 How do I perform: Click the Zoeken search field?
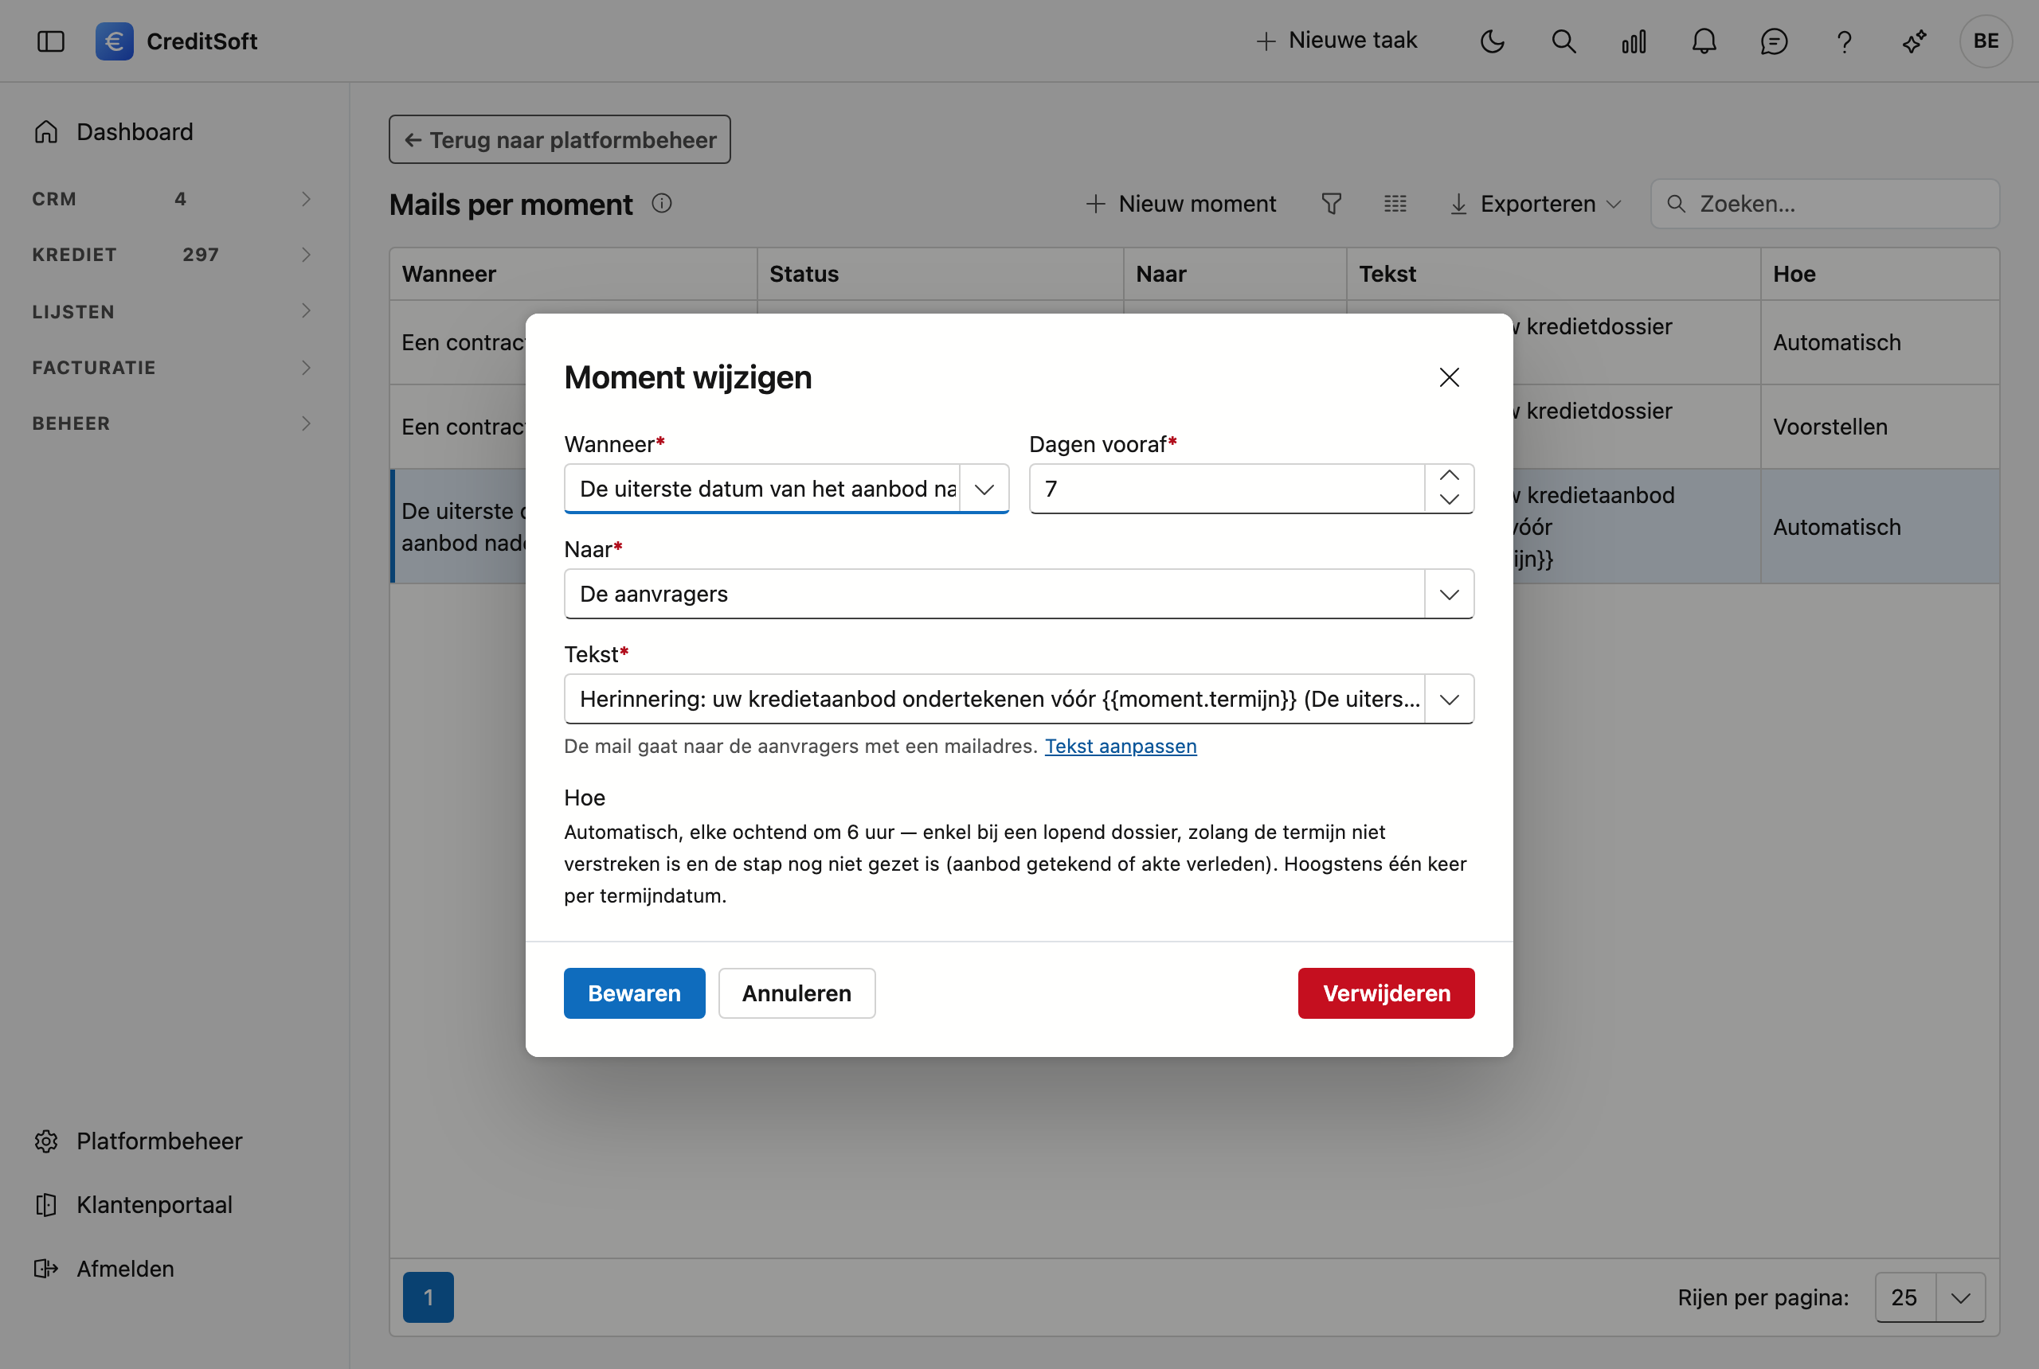[x=1824, y=204]
